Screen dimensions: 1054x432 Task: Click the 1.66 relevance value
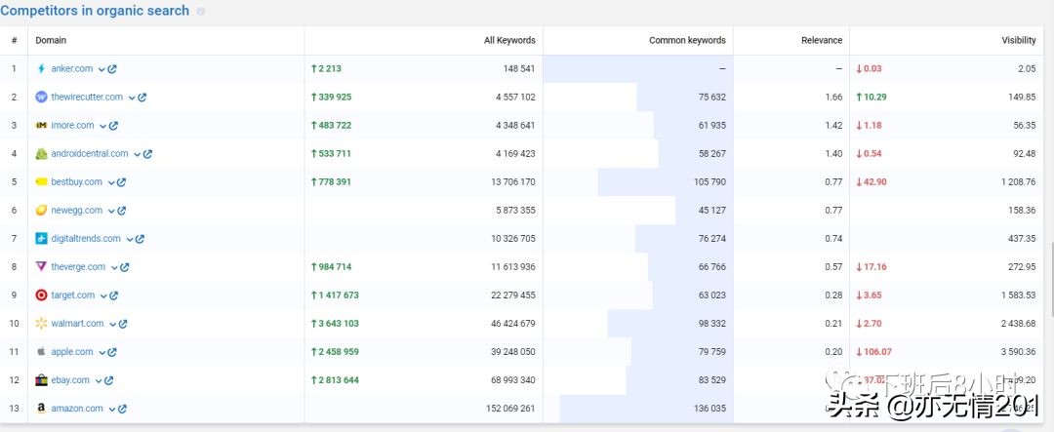(x=833, y=97)
